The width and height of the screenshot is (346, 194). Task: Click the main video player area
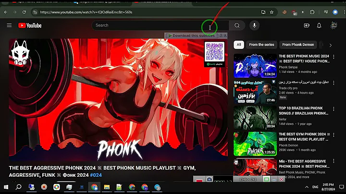[118, 100]
